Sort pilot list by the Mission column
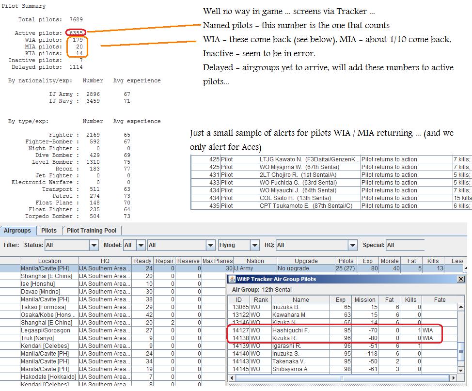This screenshot has height=391, width=472. click(x=365, y=300)
